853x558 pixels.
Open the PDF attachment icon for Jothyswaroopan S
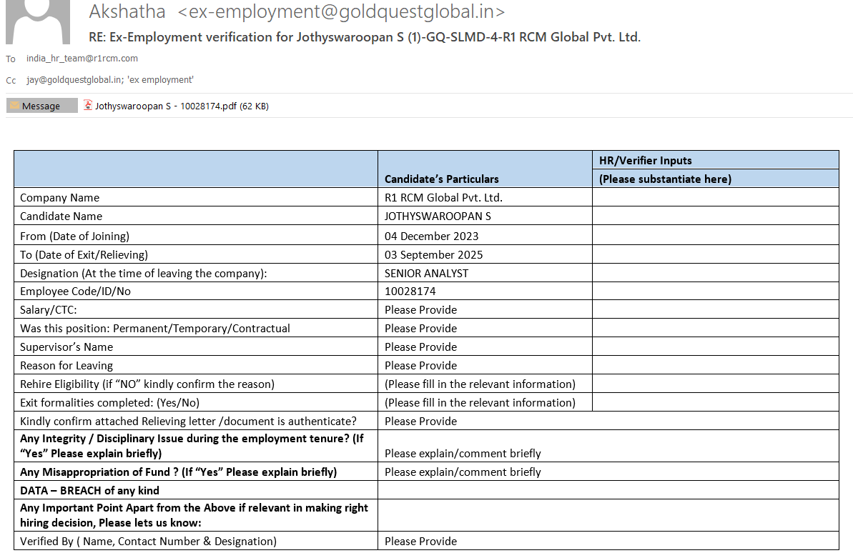coord(87,105)
